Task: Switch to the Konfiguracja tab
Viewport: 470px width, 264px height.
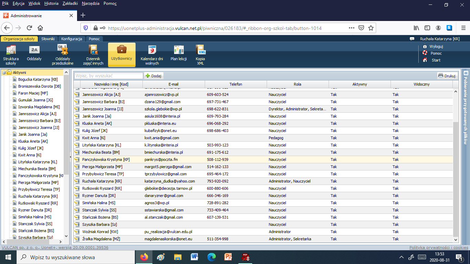Action: click(72, 39)
